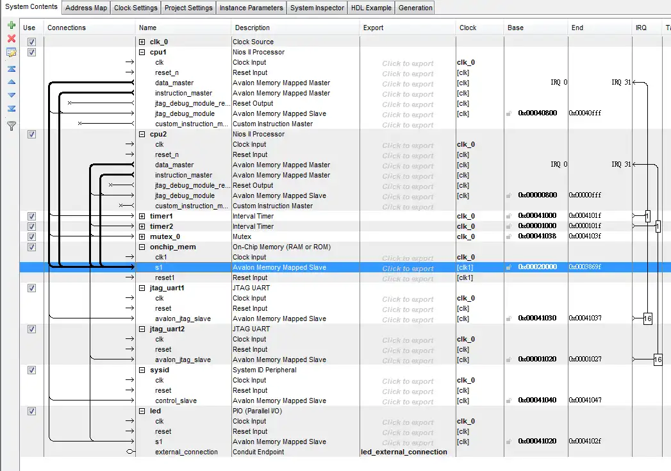Toggle the Use checkbox for cpu2
This screenshot has height=471, width=671.
click(31, 135)
